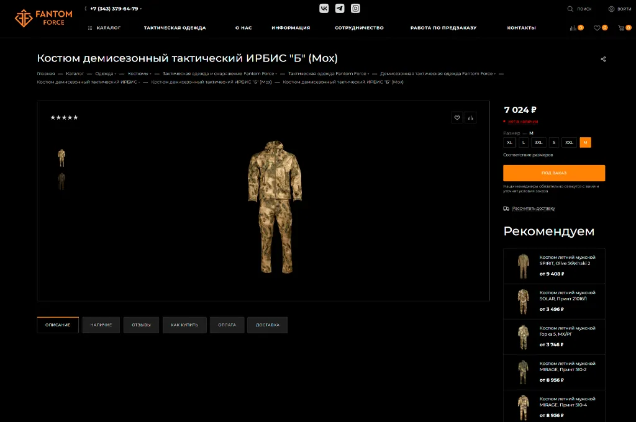Image resolution: width=636 pixels, height=422 pixels.
Task: Click Рассчитать доставку link
Action: (x=533, y=209)
